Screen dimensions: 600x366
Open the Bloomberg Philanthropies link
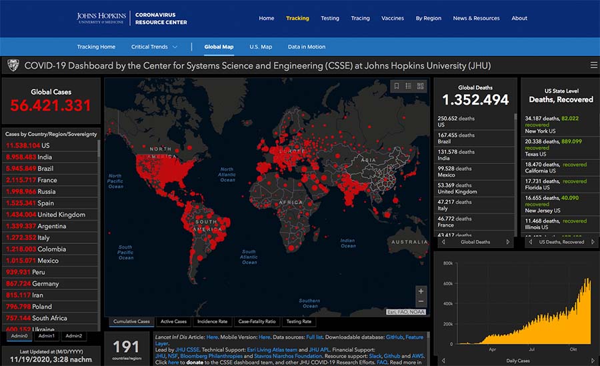[211, 356]
